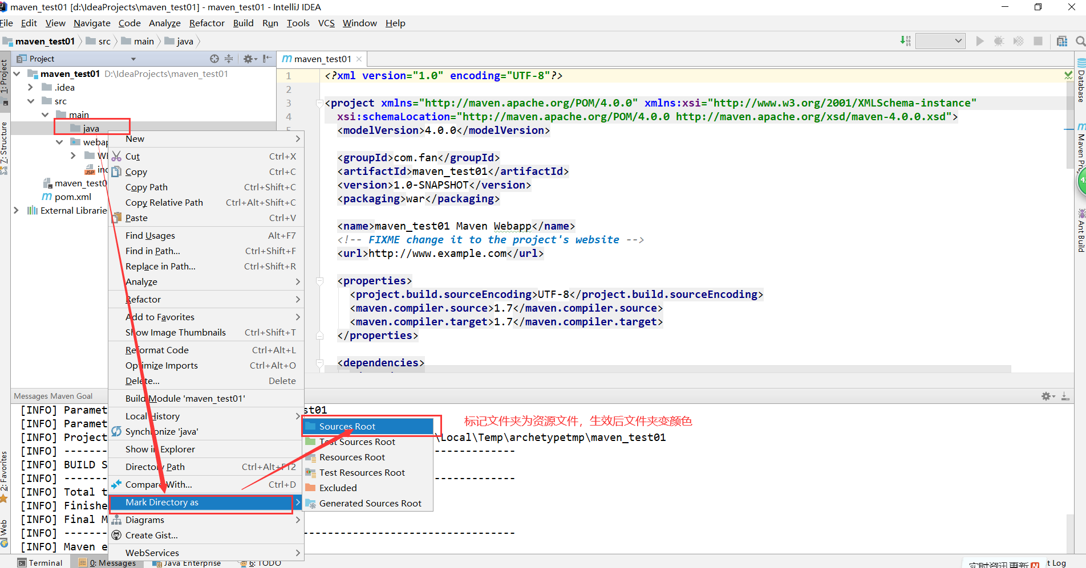Open the Mark Directory as submenu
1086x568 pixels.
coord(206,502)
